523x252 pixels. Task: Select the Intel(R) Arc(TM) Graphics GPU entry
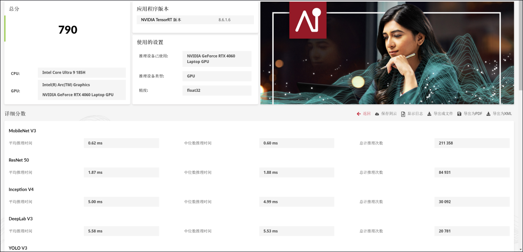point(82,85)
